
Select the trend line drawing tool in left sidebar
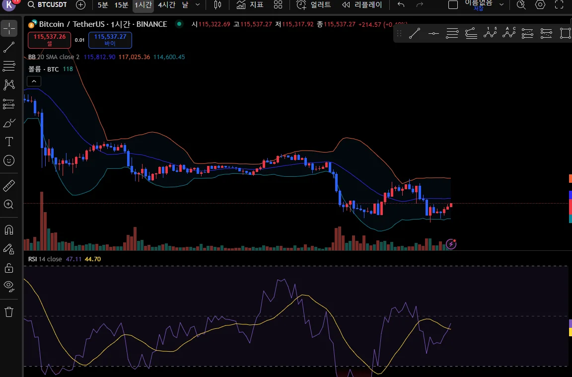[9, 48]
